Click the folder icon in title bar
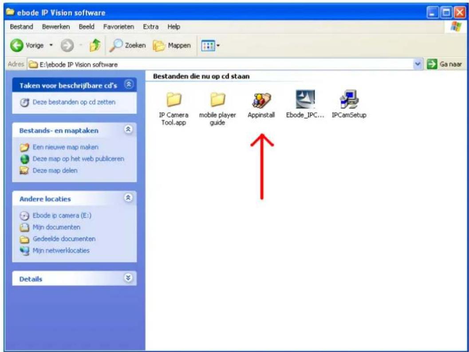The image size is (469, 352). coord(10,12)
